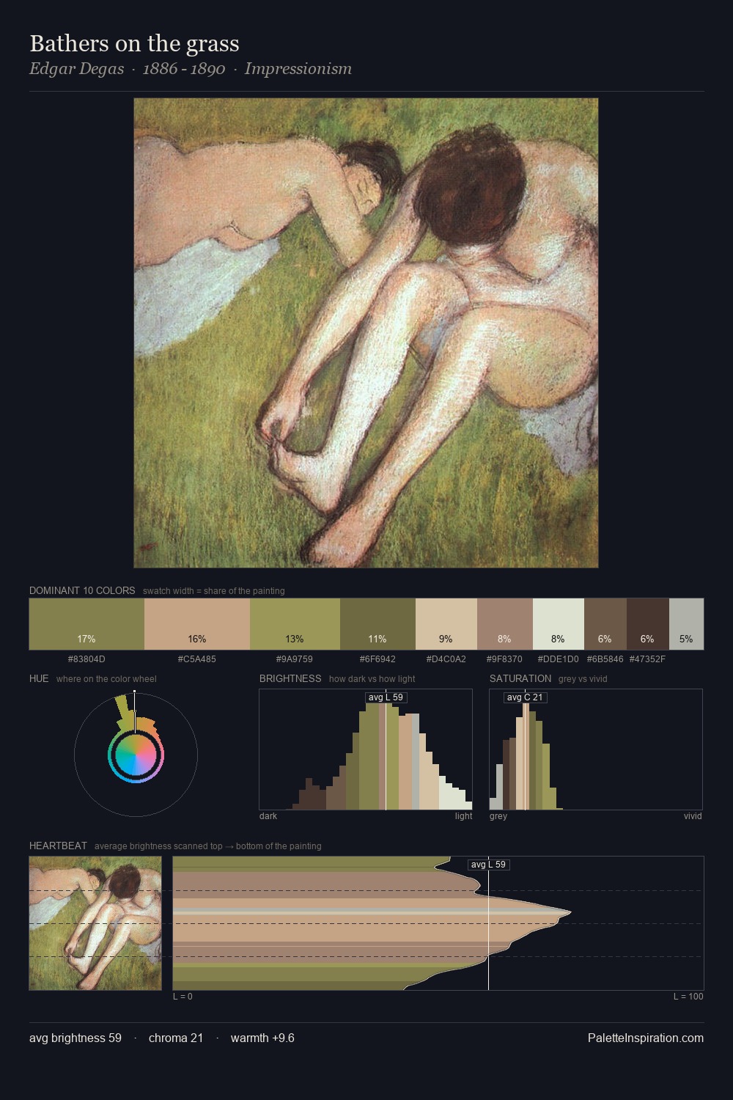Pick the green #9A9759 13% swatch
Image resolution: width=733 pixels, height=1100 pixels.
click(295, 624)
